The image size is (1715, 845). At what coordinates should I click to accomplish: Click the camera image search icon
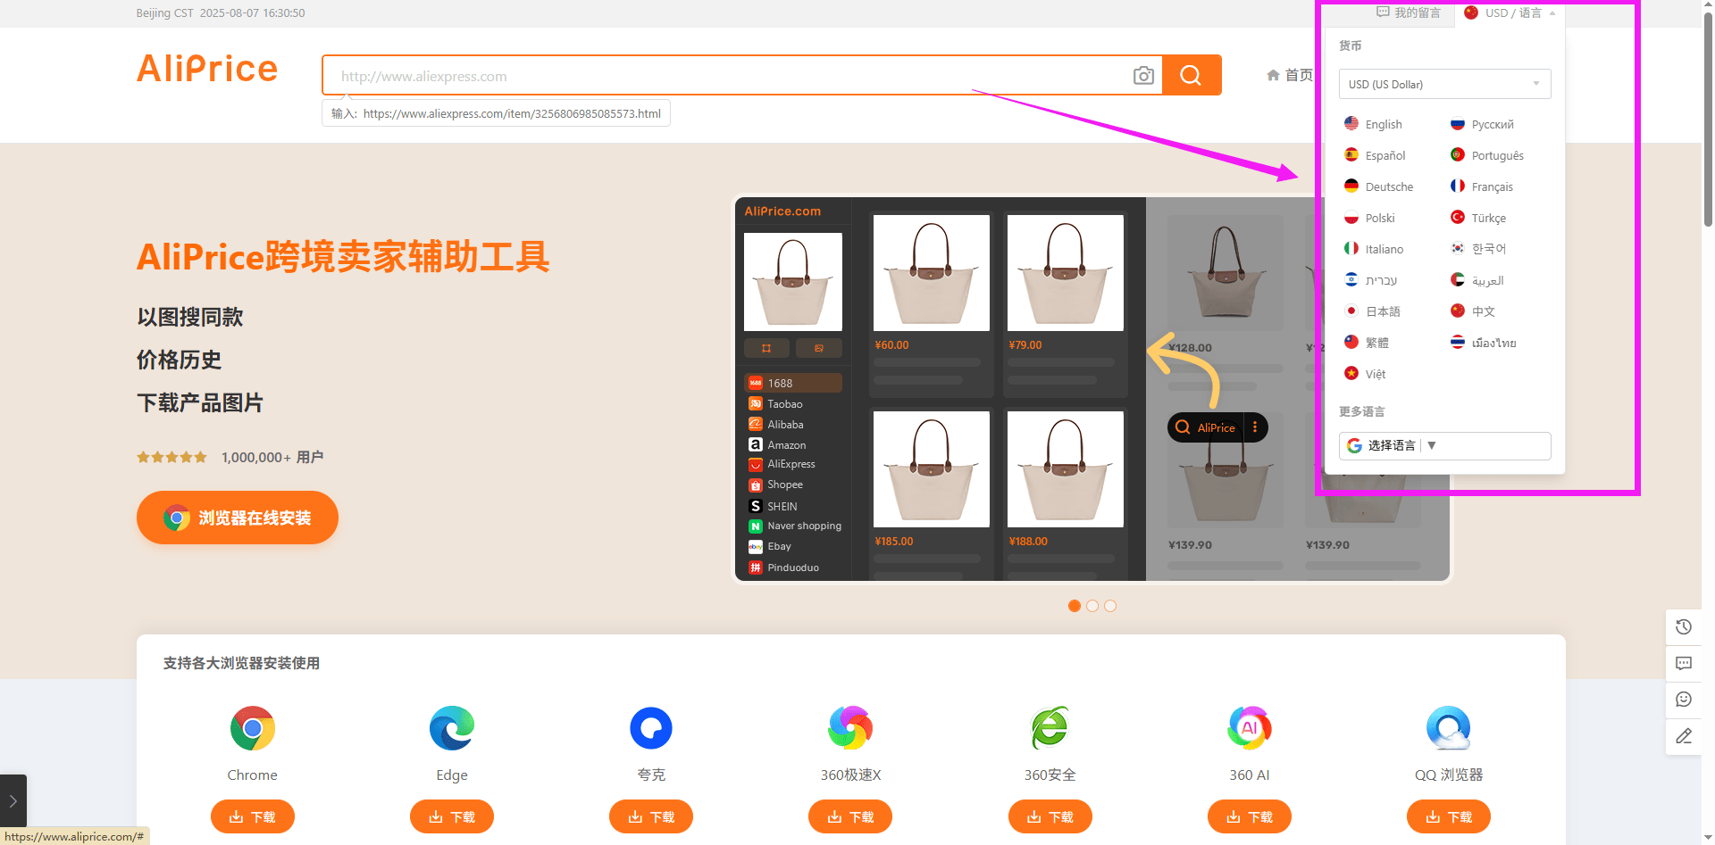[x=1143, y=76]
